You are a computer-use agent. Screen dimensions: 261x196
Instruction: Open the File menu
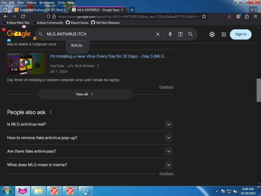[x=4, y=3]
